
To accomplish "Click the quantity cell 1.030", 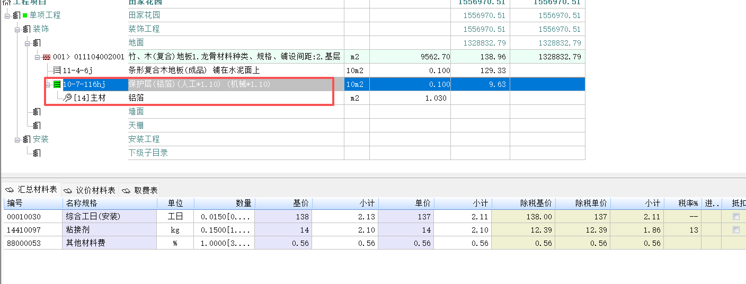I will click(x=410, y=98).
